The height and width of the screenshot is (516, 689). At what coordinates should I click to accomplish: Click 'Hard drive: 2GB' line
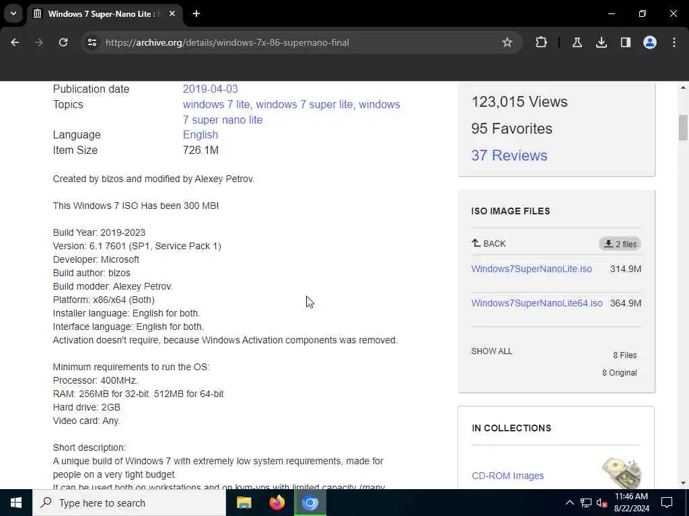[x=87, y=407]
